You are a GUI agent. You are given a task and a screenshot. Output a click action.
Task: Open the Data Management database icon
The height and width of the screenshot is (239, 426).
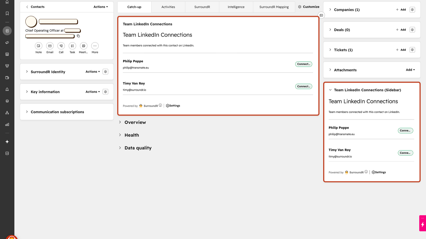tap(7, 101)
